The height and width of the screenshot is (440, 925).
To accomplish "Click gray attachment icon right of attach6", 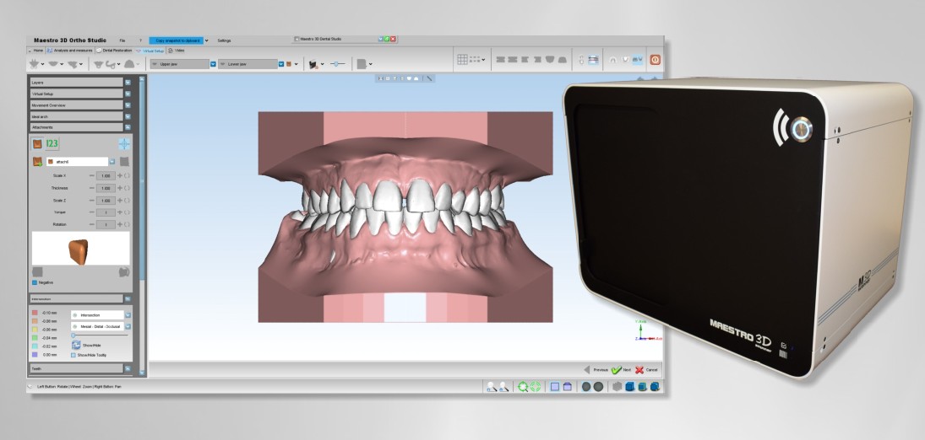I will (124, 161).
